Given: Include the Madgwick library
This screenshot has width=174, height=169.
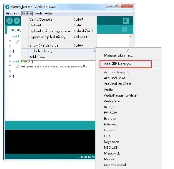Looking at the screenshot, I should (x=128, y=153).
